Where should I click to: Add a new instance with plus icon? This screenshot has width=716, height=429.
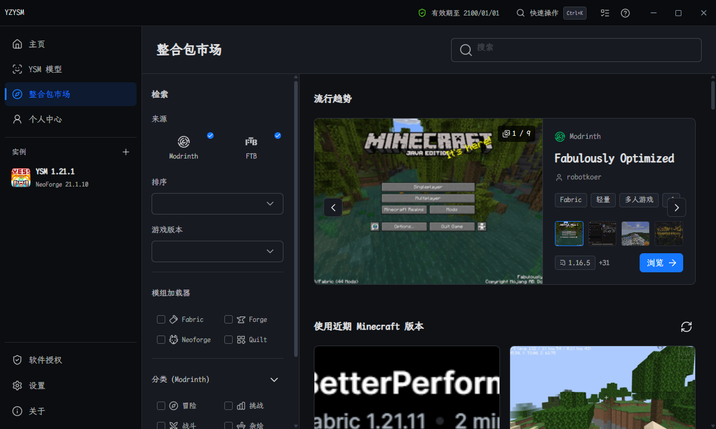126,152
